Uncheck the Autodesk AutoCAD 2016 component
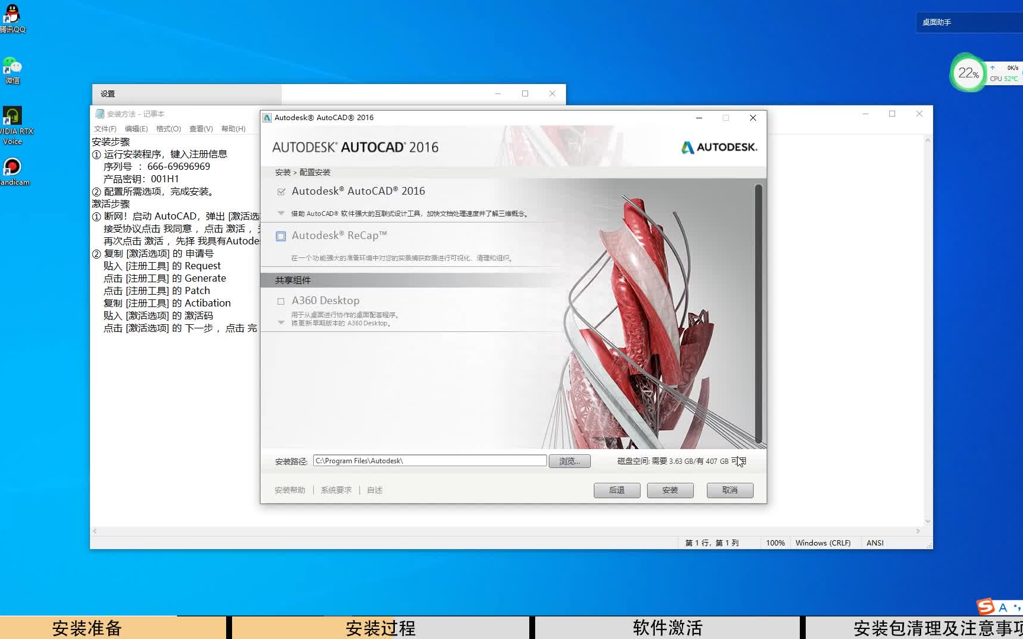This screenshot has width=1023, height=639. (281, 191)
